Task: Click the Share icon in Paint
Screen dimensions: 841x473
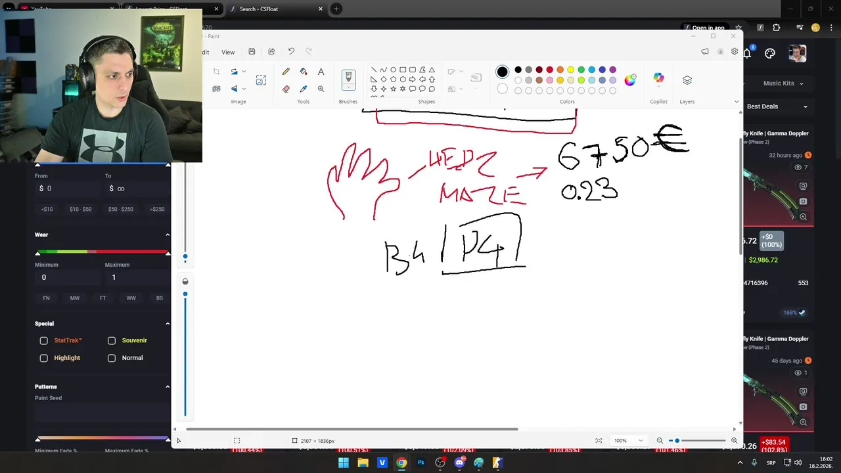Action: click(271, 52)
